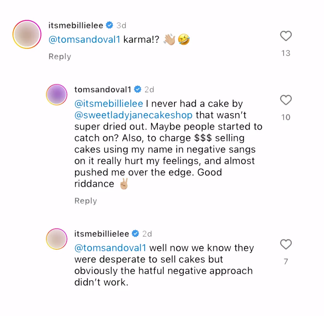
Task: Click tomsandoval1's verified checkmark
Action: [138, 89]
